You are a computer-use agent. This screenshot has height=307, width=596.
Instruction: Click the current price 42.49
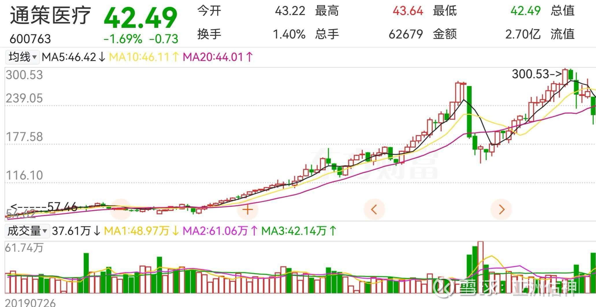(x=140, y=17)
